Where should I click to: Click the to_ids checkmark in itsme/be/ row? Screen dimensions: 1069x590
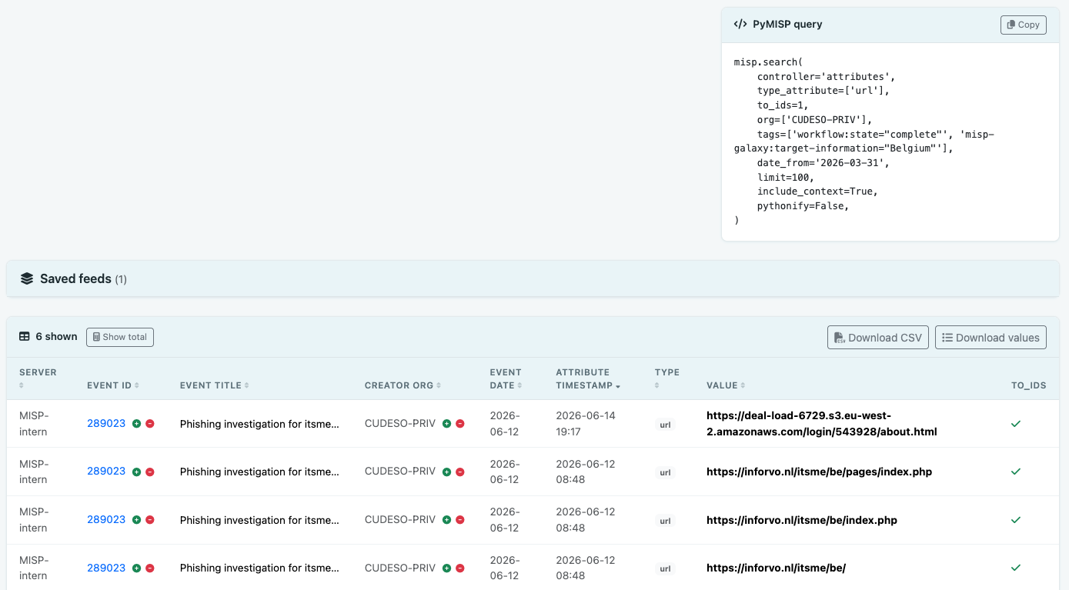(1016, 568)
